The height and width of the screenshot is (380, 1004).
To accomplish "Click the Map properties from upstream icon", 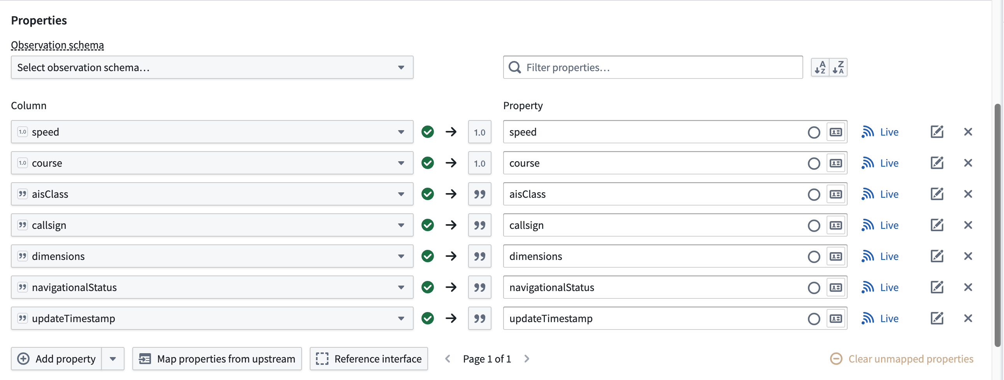I will [x=146, y=359].
